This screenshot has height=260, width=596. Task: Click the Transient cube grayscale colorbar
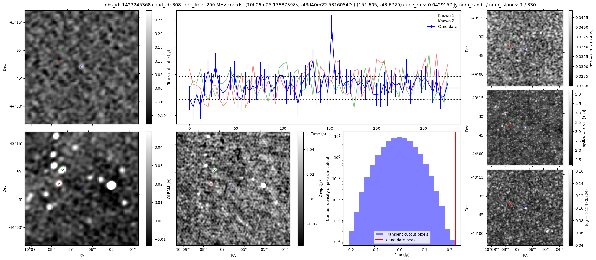click(x=149, y=67)
